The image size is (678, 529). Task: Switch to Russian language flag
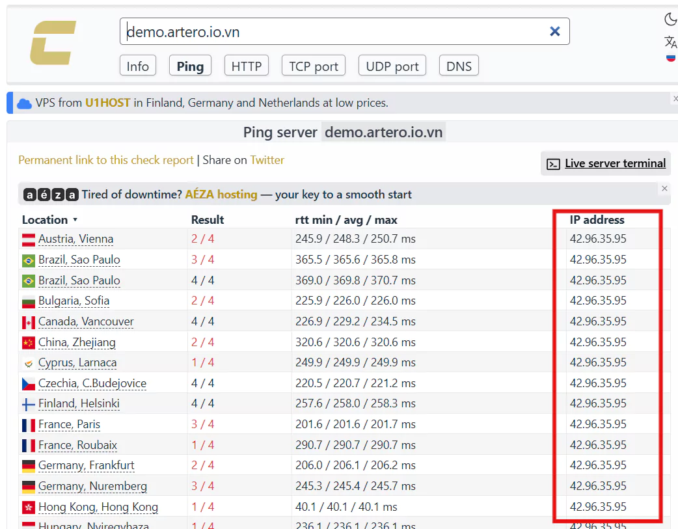670,58
